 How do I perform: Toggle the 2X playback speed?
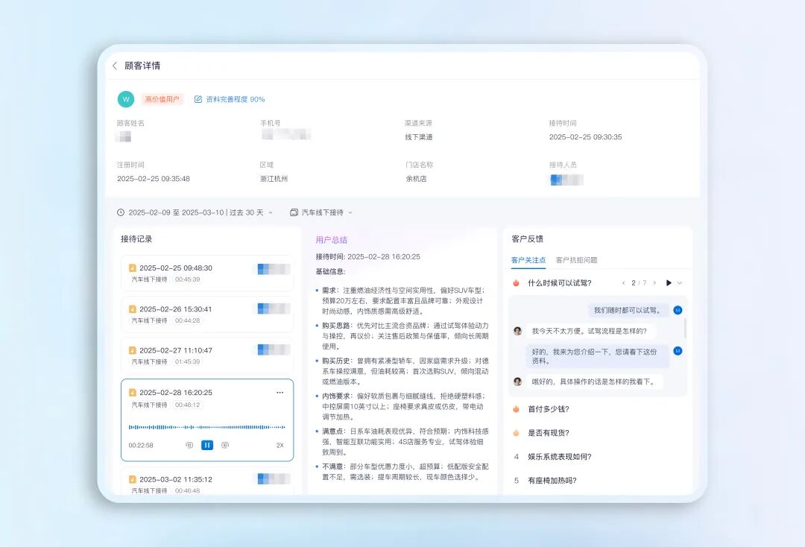click(x=280, y=445)
